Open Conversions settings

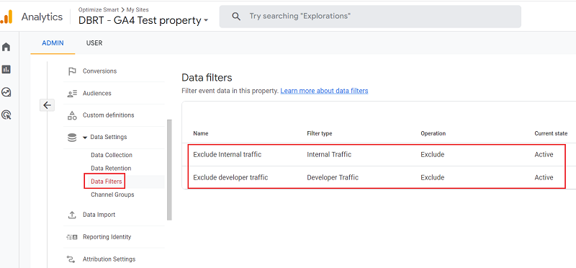(x=99, y=71)
